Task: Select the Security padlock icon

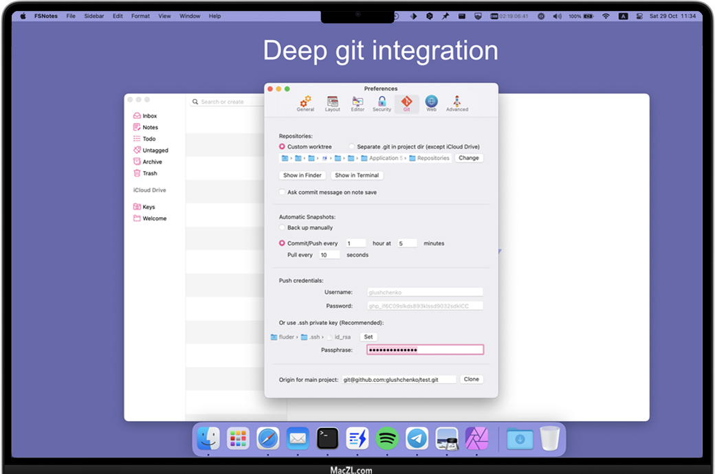Action: [382, 103]
